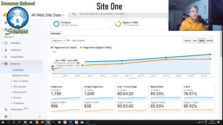
Task: Click the Jan 12 Organic Traffic data point
Action: (122, 64)
